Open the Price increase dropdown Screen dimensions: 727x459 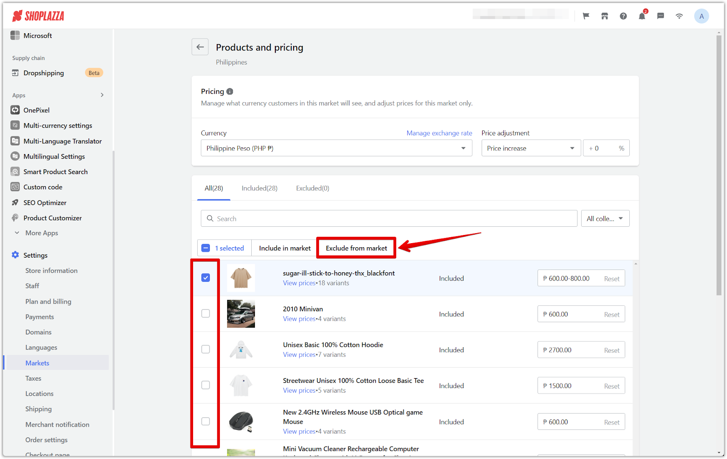(531, 148)
